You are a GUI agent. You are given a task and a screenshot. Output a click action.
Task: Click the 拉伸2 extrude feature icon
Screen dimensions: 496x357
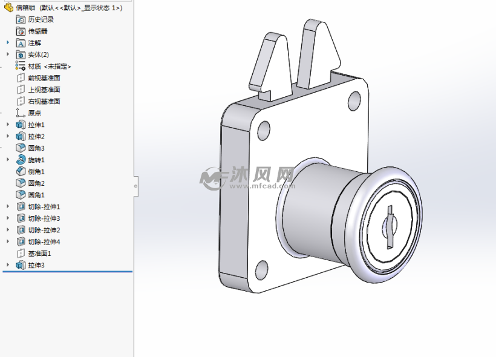tap(21, 136)
